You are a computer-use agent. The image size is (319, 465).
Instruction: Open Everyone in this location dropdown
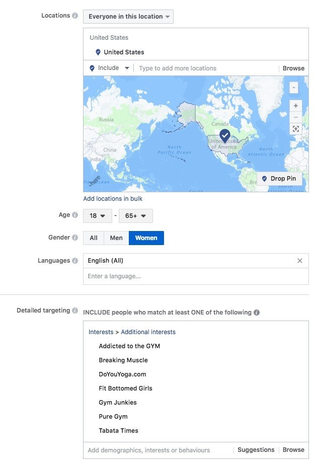pos(128,17)
